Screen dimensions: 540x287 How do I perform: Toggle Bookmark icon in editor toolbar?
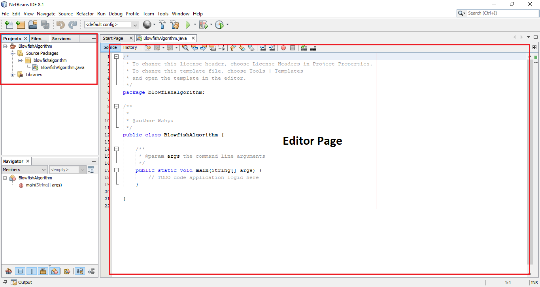[251, 48]
